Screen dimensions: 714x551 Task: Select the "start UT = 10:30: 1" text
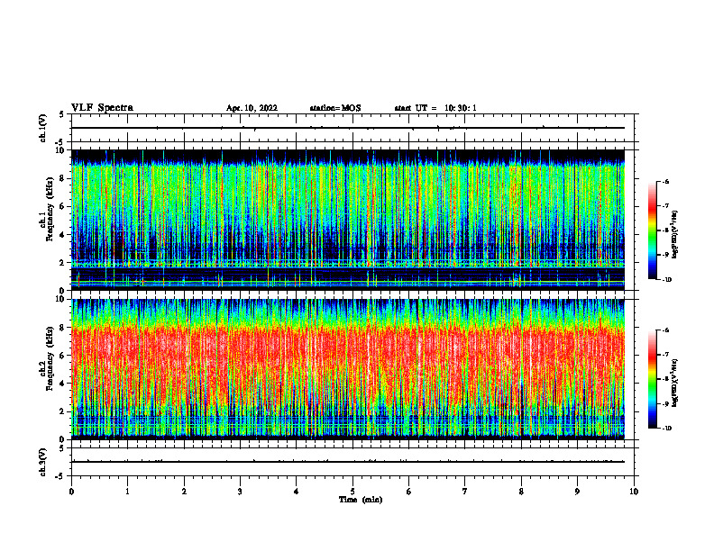click(435, 108)
